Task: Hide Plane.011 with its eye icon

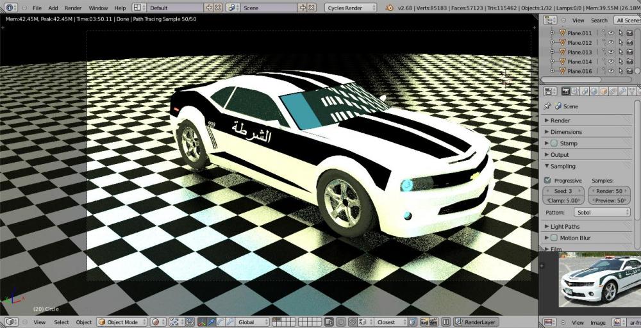Action: pos(611,33)
